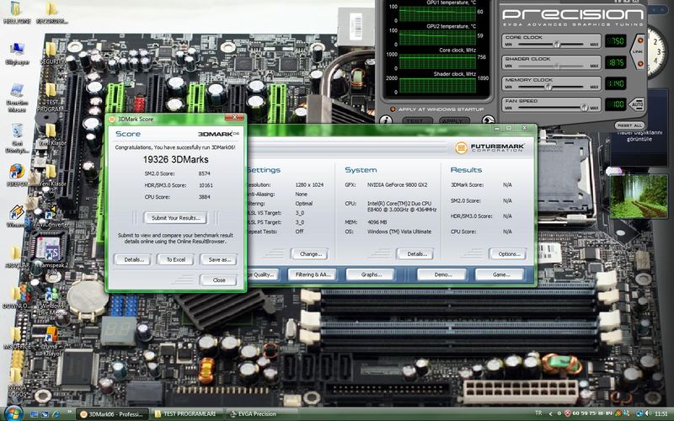
Task: Open EVGA Precision settings wrench icon
Action: tap(488, 120)
